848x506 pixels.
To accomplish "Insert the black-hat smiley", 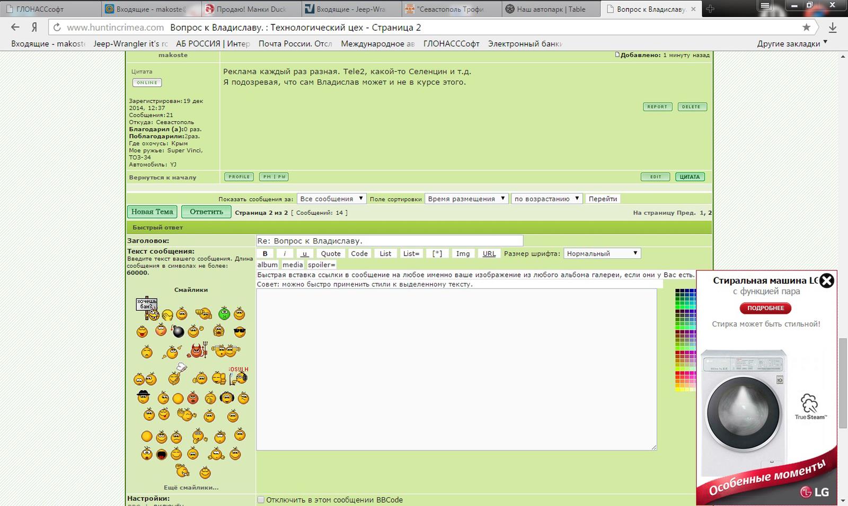I will coord(143,396).
